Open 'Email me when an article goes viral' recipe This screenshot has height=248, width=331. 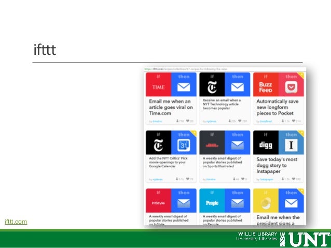[171, 107]
